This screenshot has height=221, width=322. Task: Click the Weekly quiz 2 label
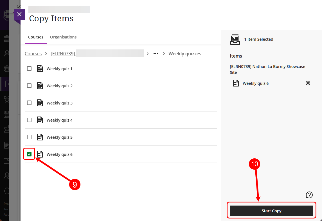tap(59, 86)
